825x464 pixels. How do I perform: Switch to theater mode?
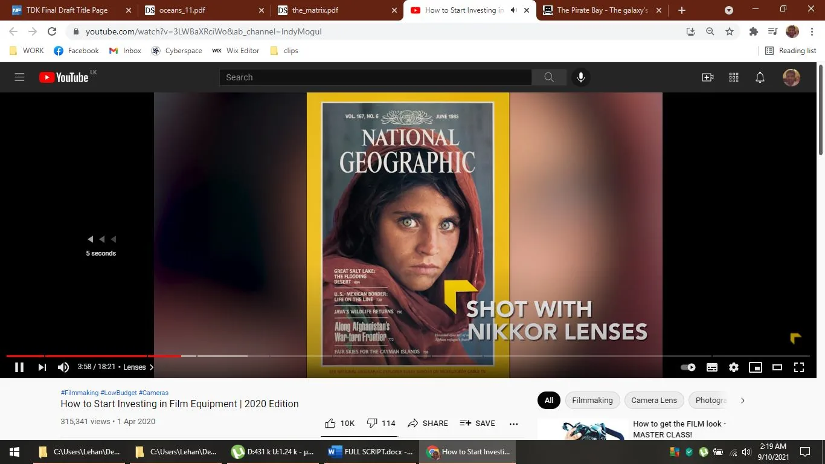click(777, 367)
